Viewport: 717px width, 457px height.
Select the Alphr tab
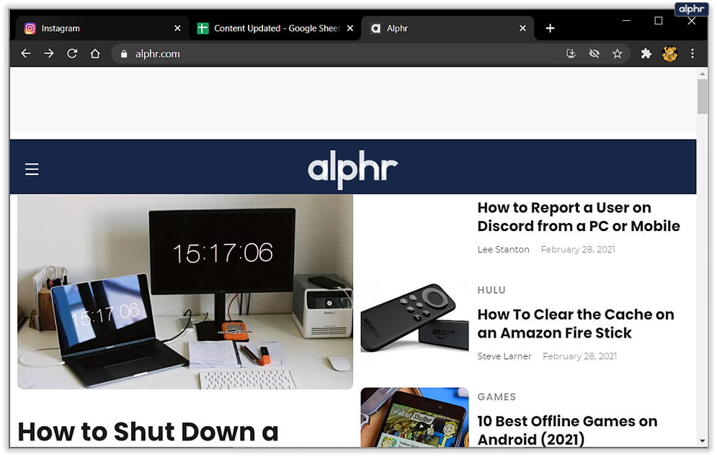[x=447, y=28]
